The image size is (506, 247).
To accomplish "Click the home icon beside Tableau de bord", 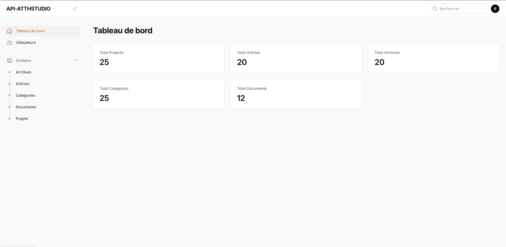I will (10, 31).
